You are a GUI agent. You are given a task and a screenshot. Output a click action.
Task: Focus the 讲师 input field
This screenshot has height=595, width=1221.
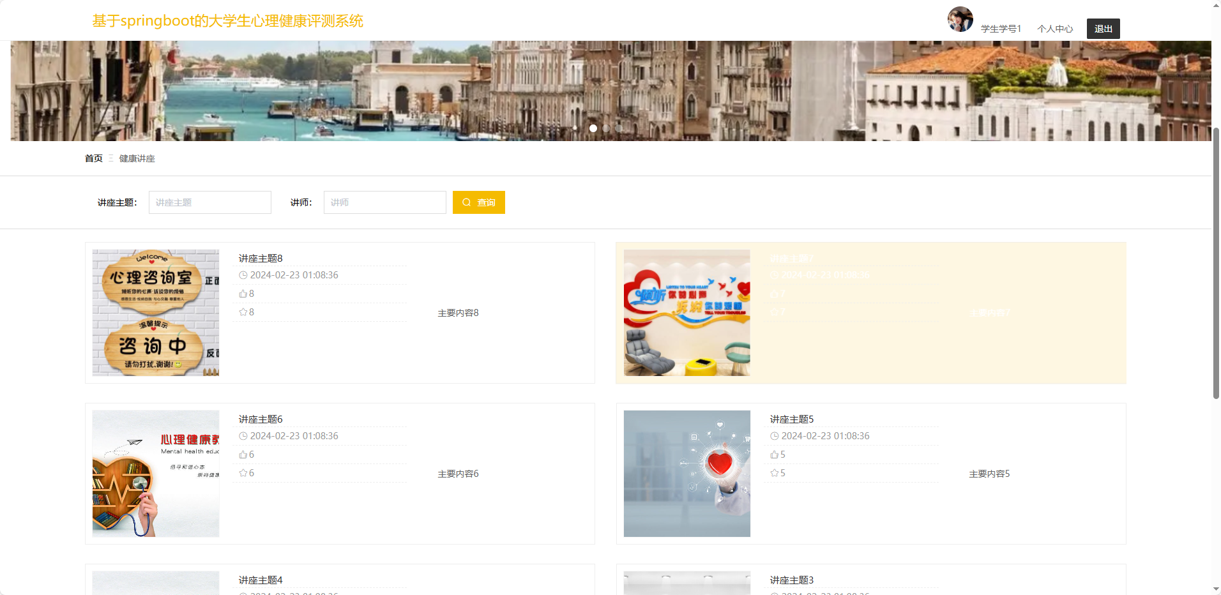pos(384,202)
